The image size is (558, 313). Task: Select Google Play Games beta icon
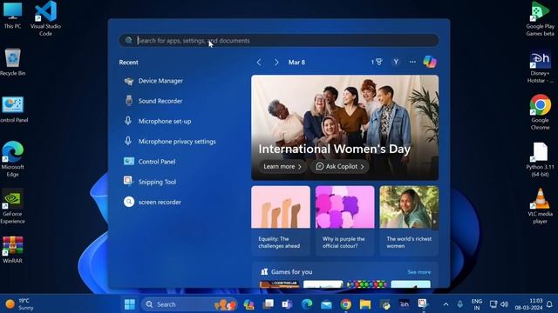(x=540, y=18)
